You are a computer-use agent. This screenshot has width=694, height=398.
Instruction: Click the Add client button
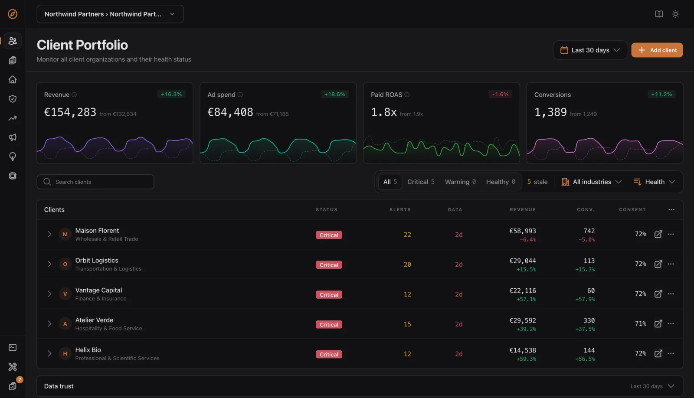click(x=657, y=50)
